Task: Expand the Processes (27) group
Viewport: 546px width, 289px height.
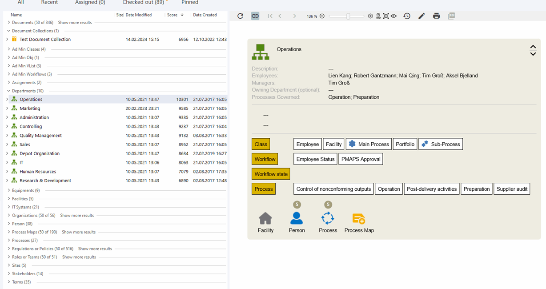Action: [x=9, y=241]
